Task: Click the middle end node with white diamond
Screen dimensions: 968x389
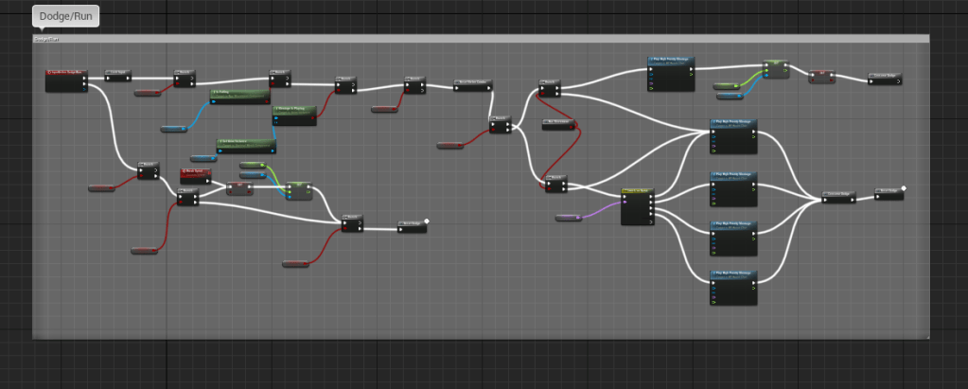Action: 413,226
